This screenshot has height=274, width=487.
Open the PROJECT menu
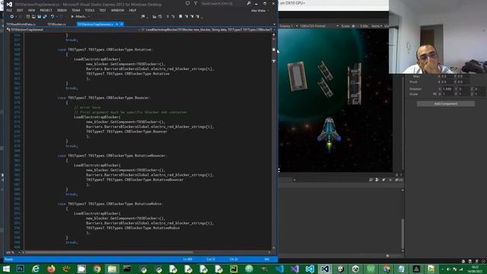46,10
